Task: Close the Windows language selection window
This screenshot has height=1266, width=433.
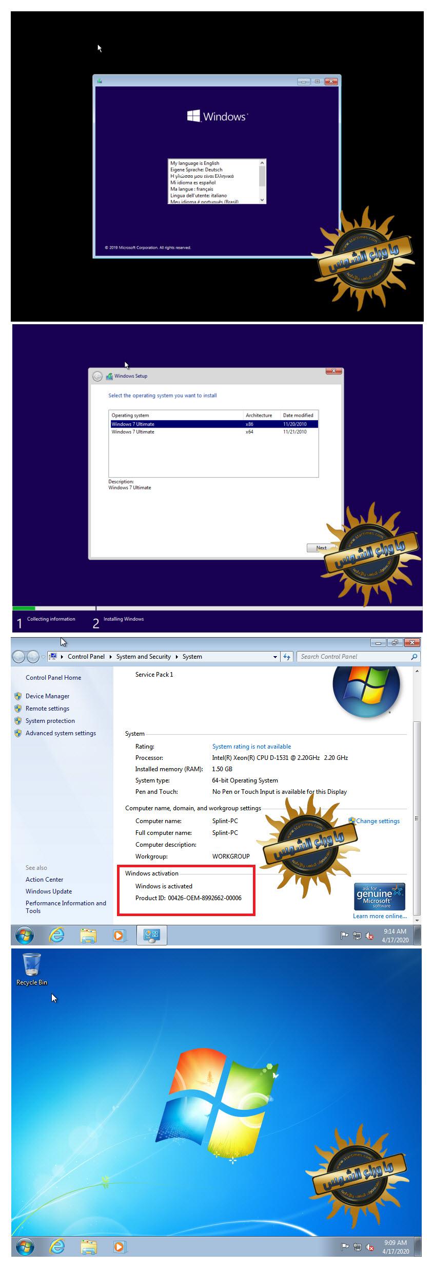Action: click(x=331, y=81)
